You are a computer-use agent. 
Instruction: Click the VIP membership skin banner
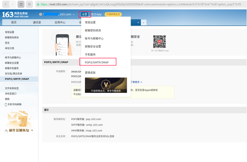pyautogui.click(x=106, y=85)
